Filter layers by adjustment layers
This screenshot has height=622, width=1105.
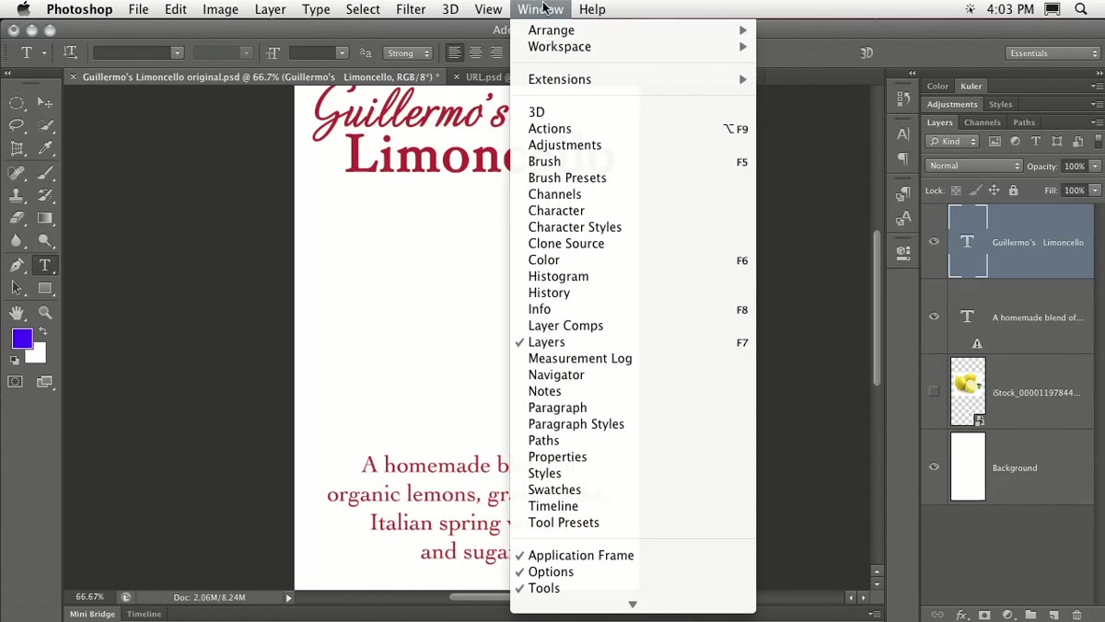click(1015, 142)
